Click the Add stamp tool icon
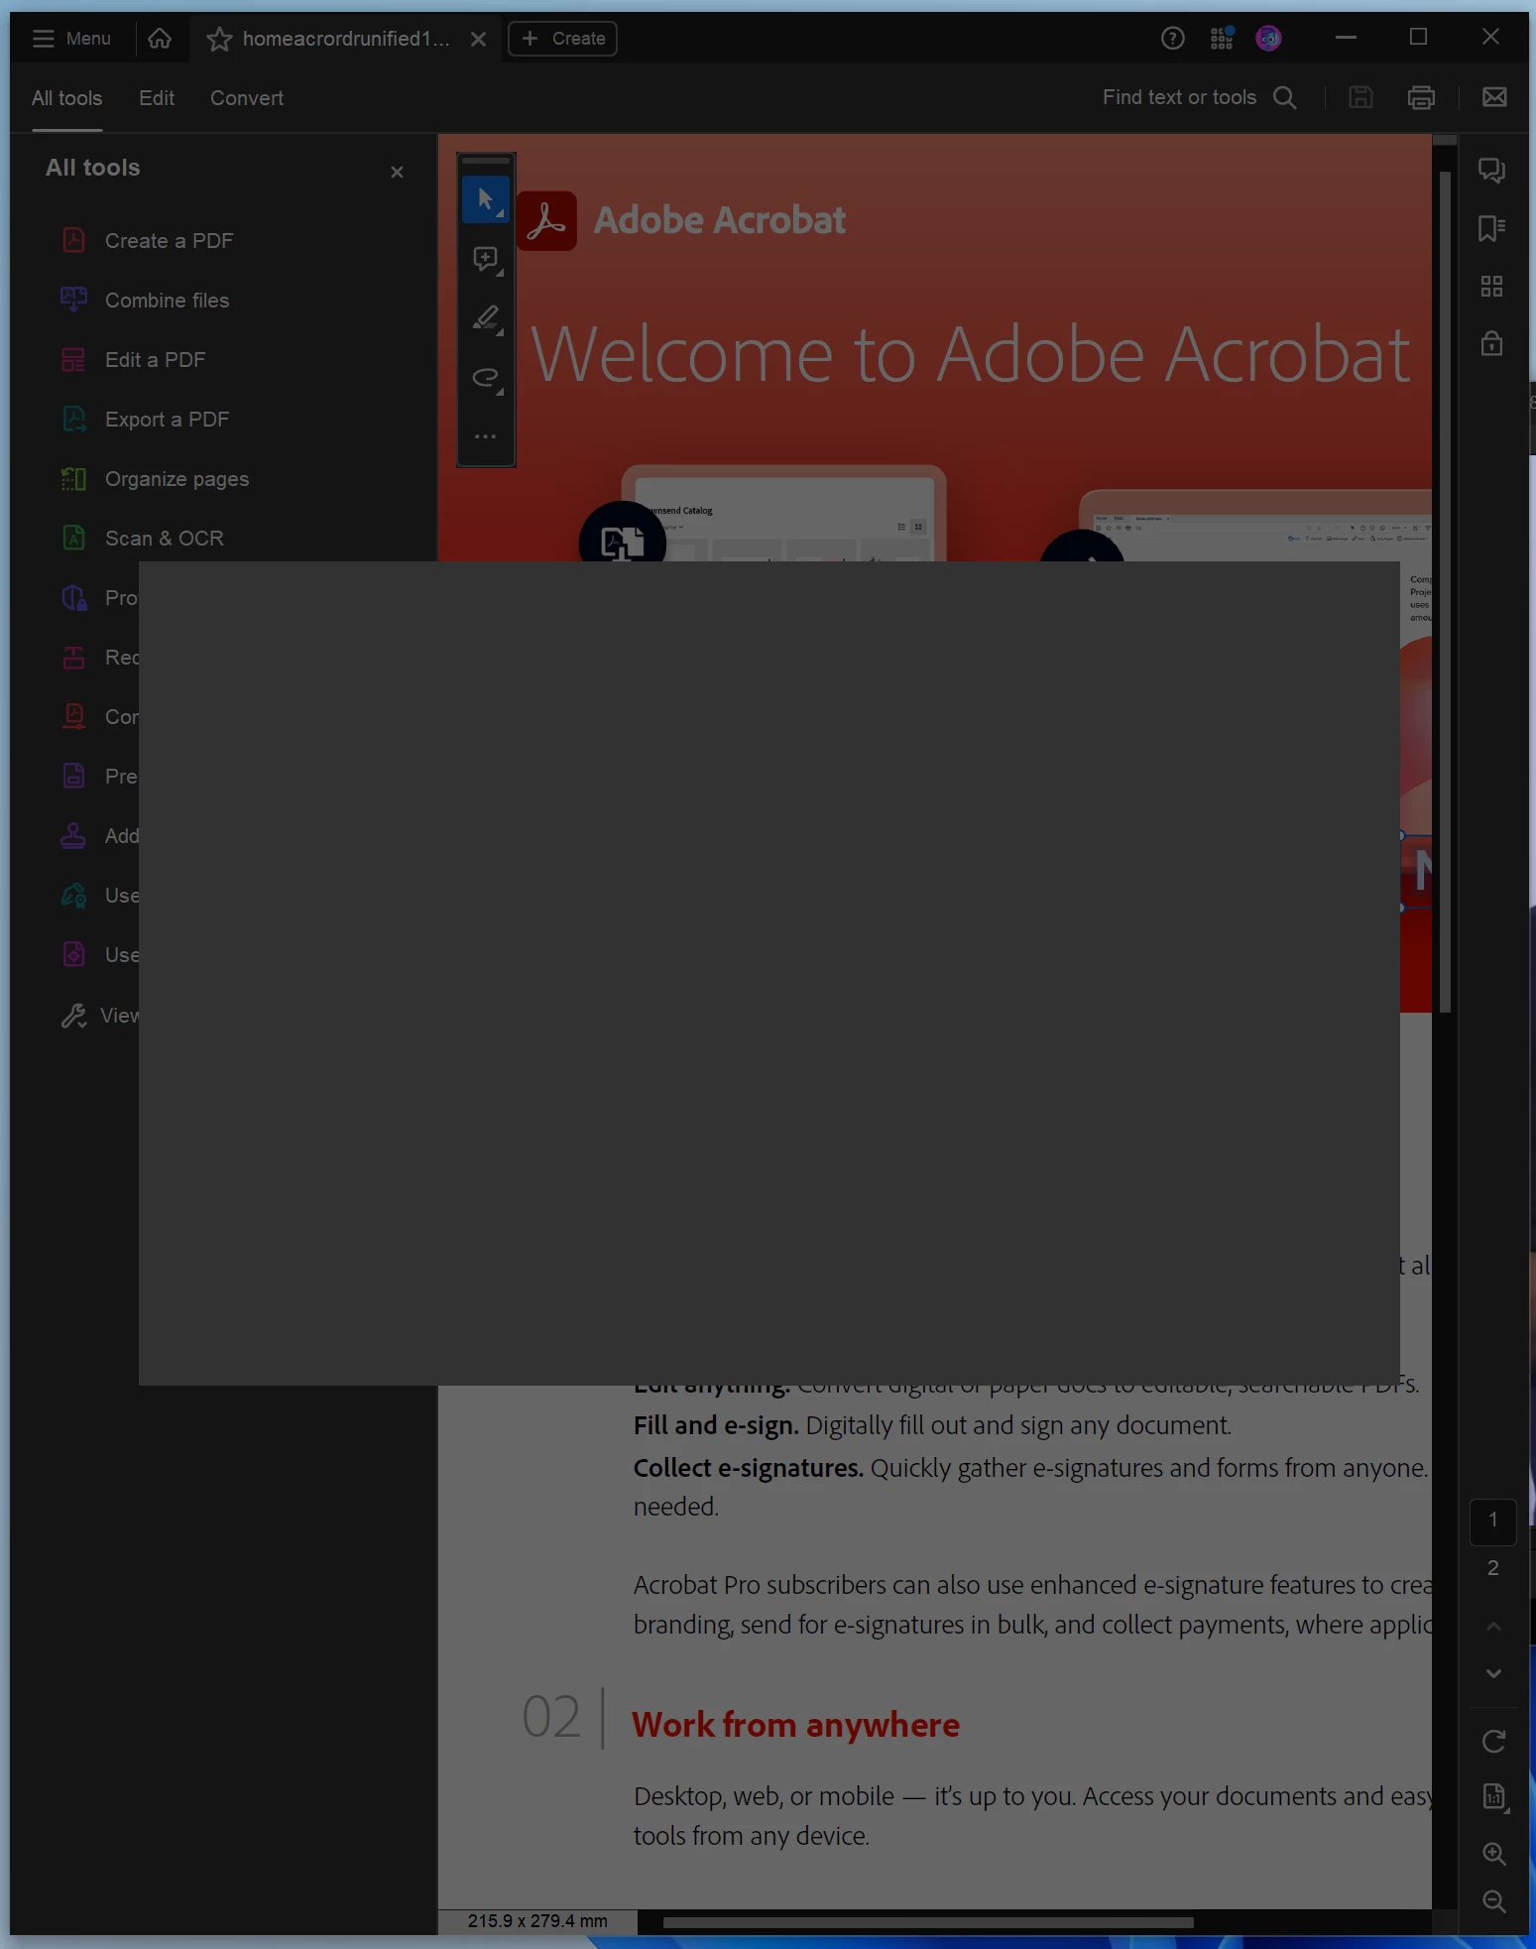 coord(74,836)
